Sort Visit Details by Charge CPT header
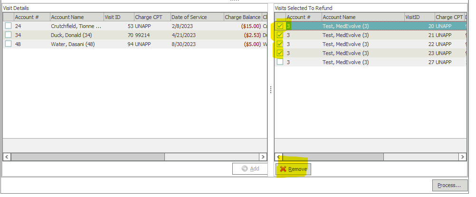Screen dimensions: 476x197 click(151, 17)
